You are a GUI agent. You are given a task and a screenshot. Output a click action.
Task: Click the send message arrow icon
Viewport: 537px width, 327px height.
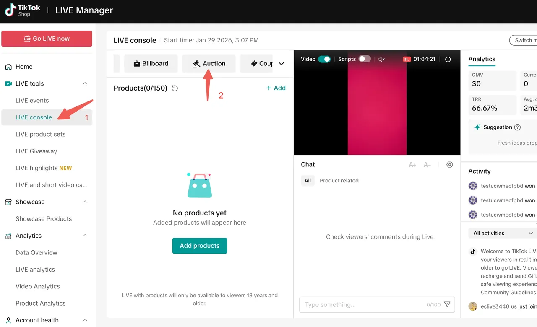coord(447,304)
